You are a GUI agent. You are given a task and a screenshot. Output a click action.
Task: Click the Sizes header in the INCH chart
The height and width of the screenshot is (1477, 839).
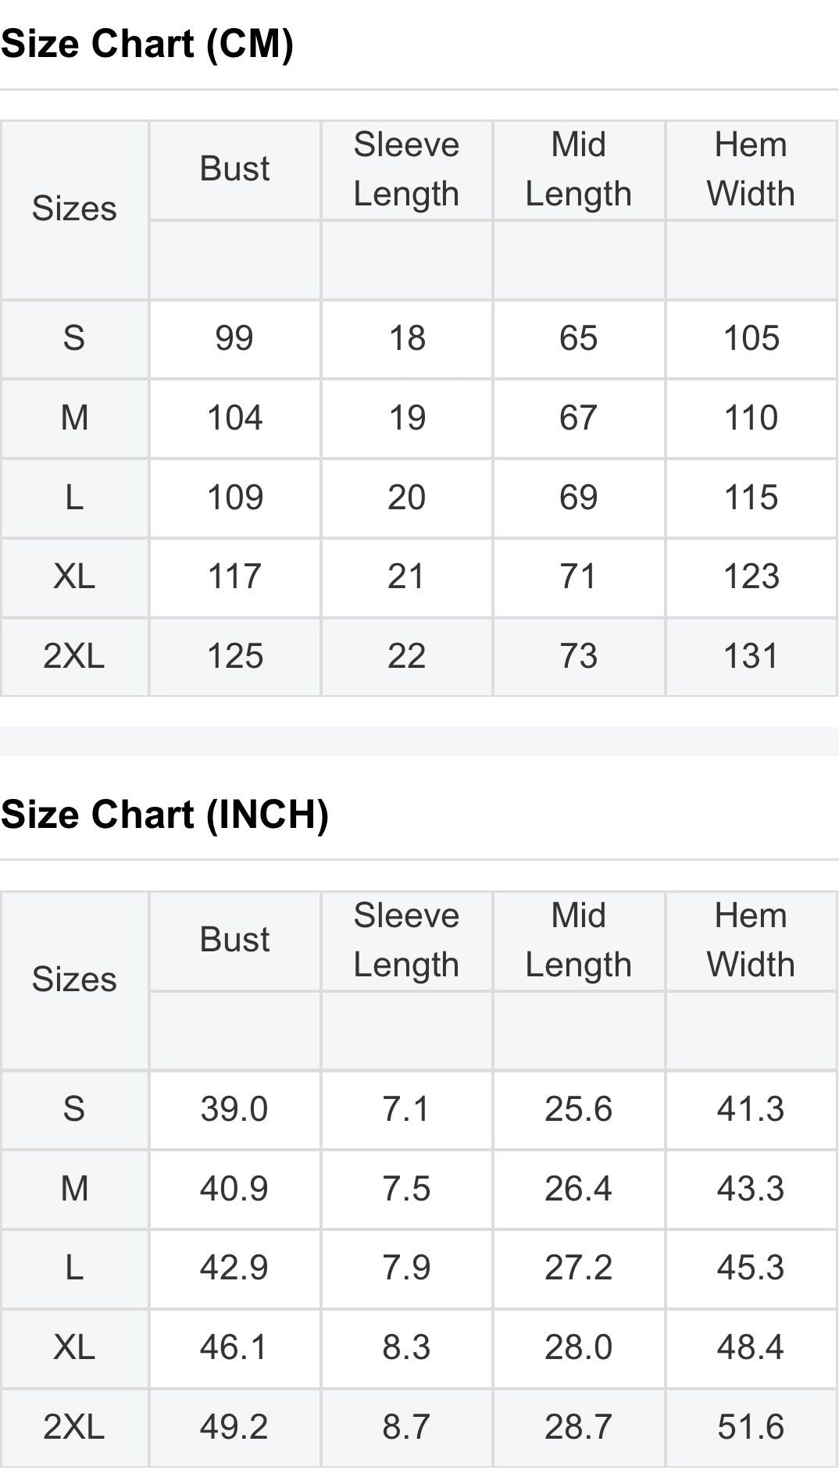tap(74, 979)
